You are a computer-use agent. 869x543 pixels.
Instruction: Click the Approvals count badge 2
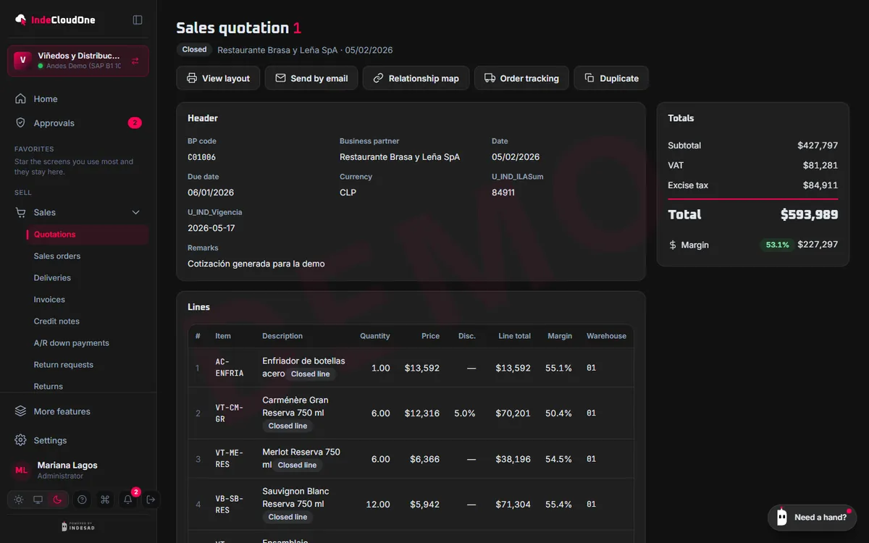[135, 123]
